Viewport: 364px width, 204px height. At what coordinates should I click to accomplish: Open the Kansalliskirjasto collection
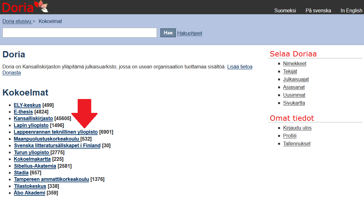point(33,119)
